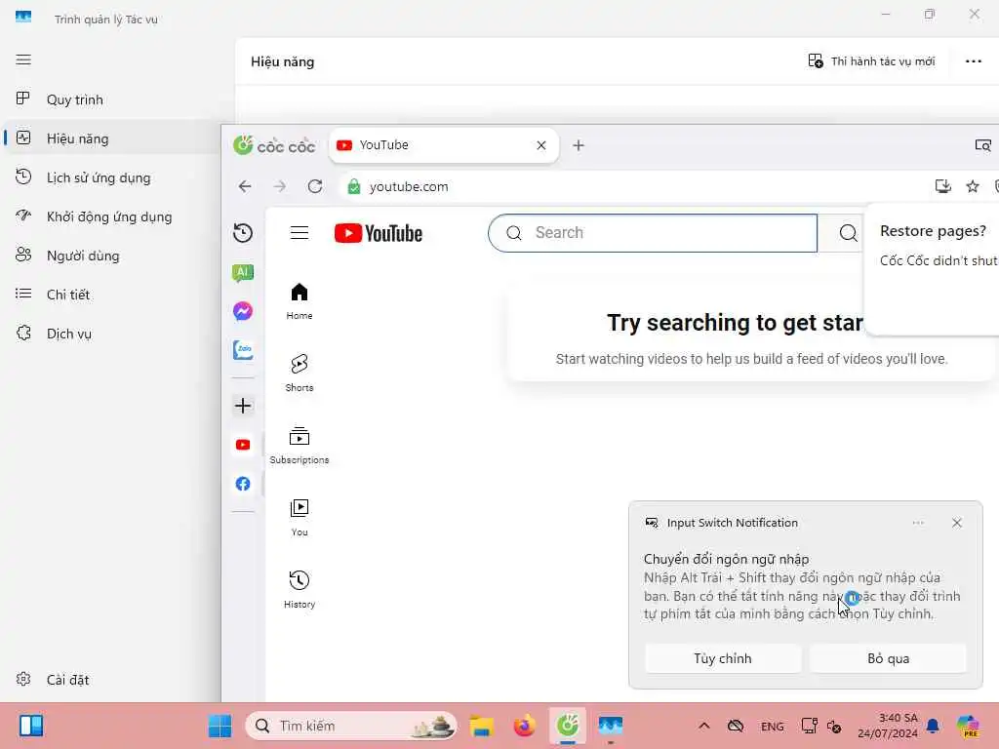
Task: Open File Explorer from taskbar
Action: (482, 726)
